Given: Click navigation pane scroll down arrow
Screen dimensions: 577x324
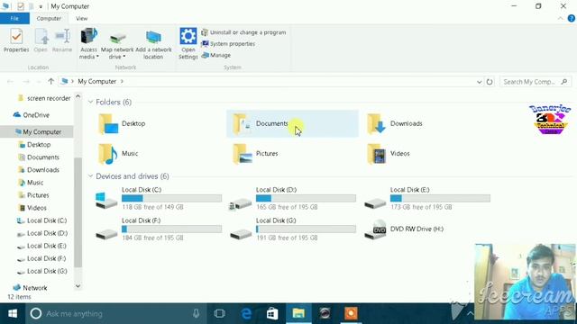Looking at the screenshot, I should [78, 286].
